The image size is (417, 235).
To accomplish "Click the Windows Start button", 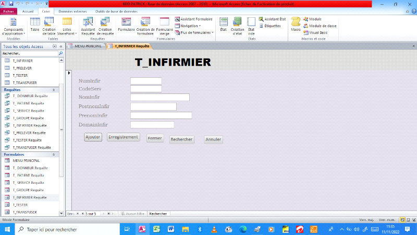I will [7, 229].
